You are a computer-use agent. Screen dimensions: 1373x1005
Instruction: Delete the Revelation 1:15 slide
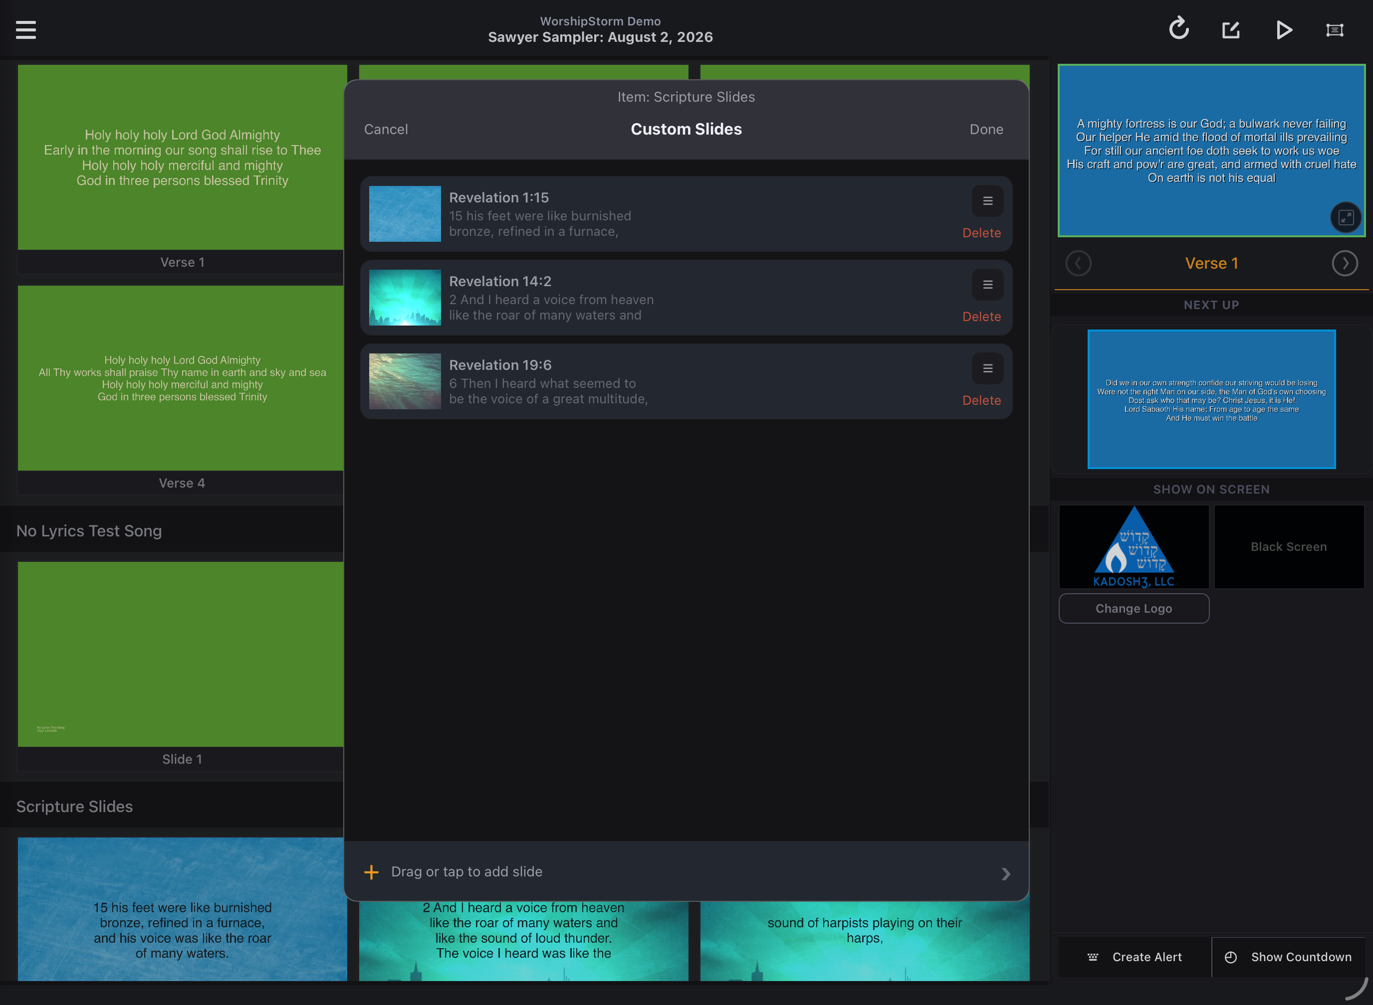[981, 233]
